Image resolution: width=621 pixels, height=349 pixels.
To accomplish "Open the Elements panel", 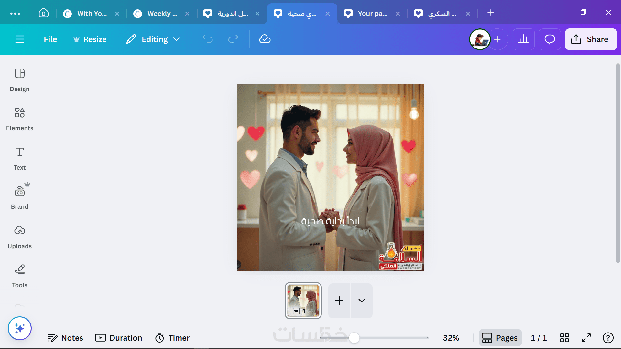I will coord(19,119).
